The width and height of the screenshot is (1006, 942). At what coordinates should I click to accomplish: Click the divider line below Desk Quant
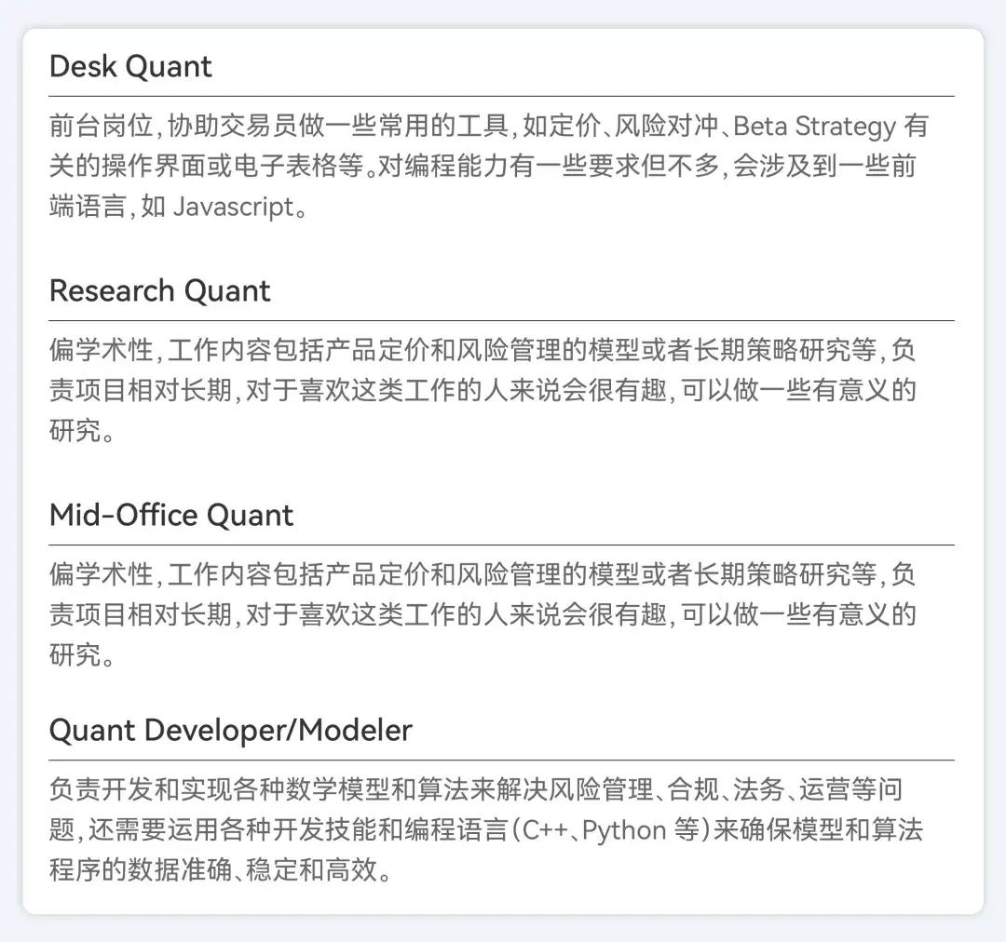pyautogui.click(x=502, y=96)
